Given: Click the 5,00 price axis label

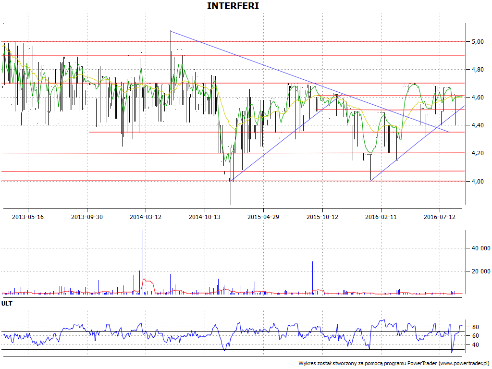Looking at the screenshot, I should [477, 42].
